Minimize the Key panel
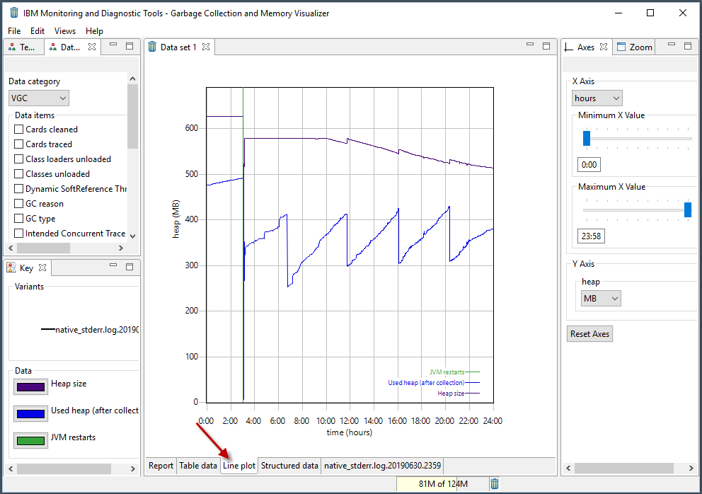 pyautogui.click(x=113, y=265)
